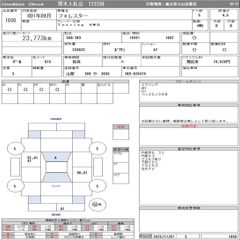Select the rear-right tire circle marked 5
The width and height of the screenshot is (240, 240).
97,186
